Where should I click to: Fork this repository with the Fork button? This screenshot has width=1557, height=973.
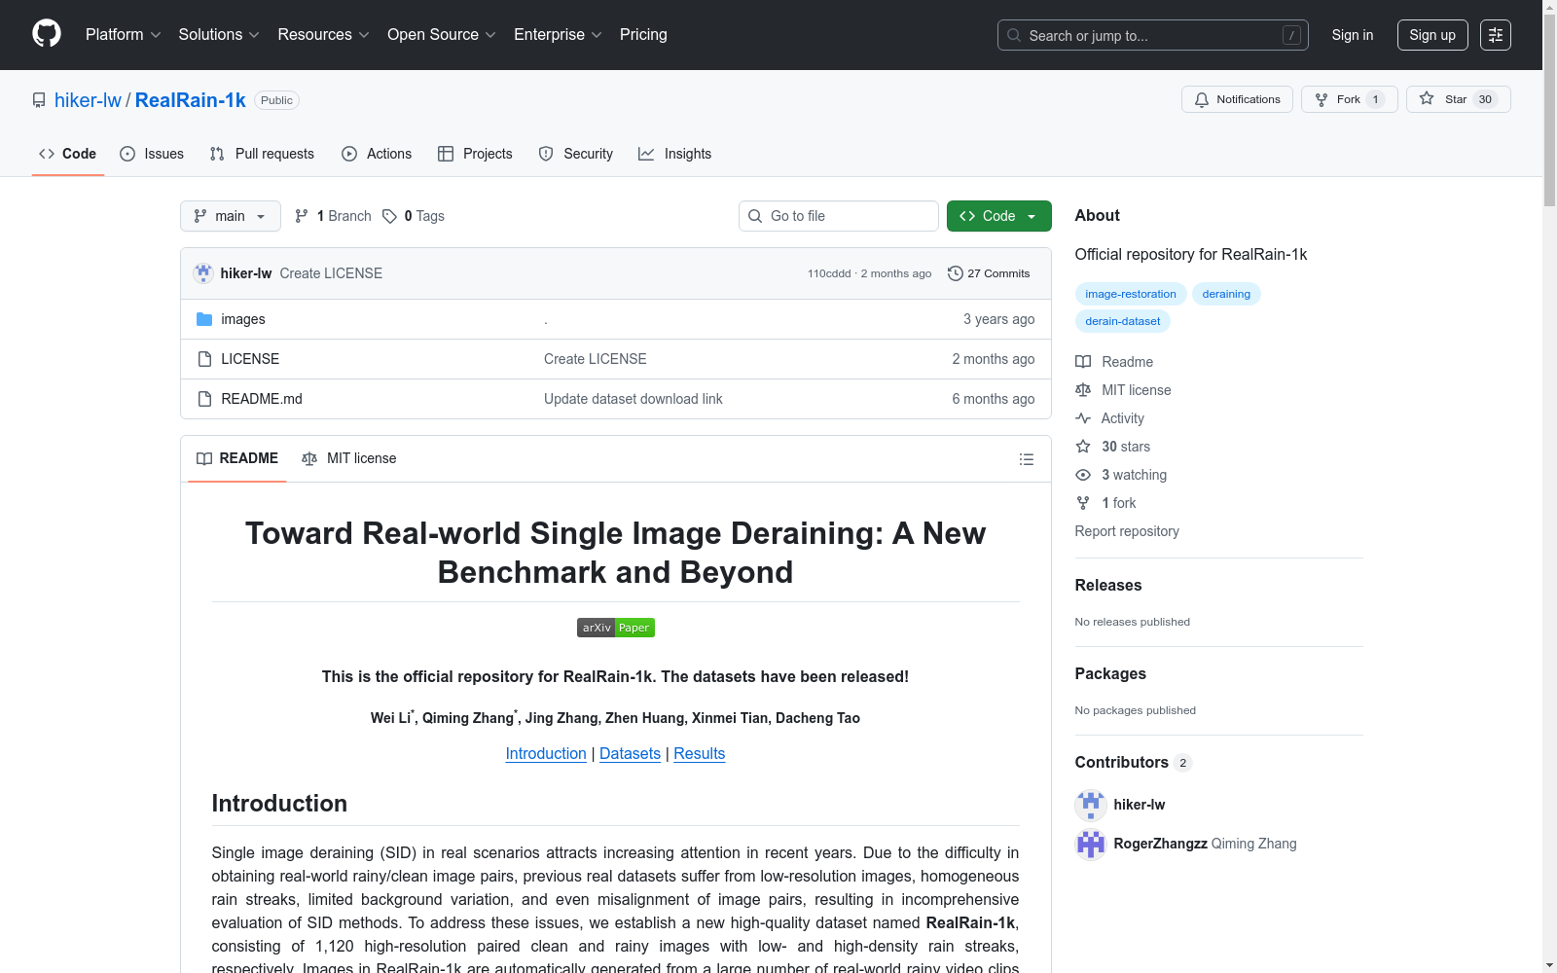tap(1349, 99)
